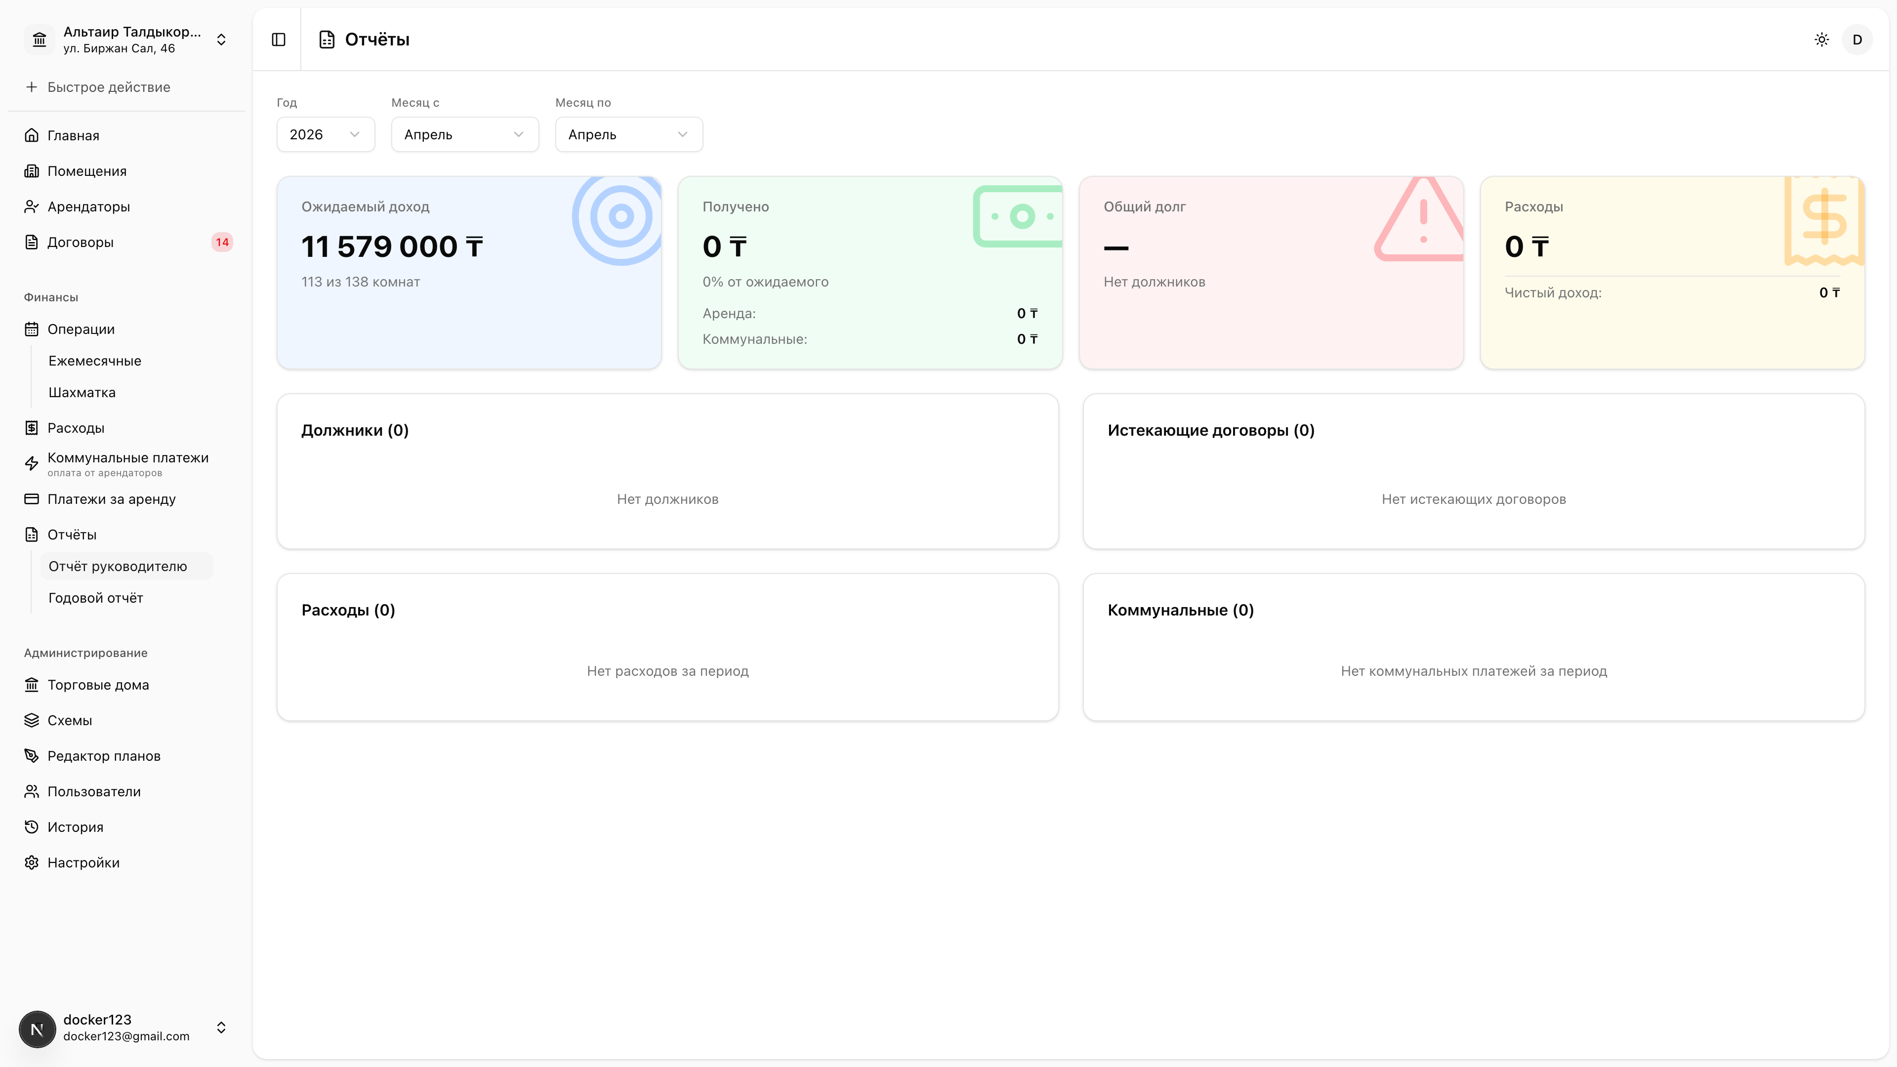Click the Расходы summary card
This screenshot has width=1897, height=1067.
1672,273
